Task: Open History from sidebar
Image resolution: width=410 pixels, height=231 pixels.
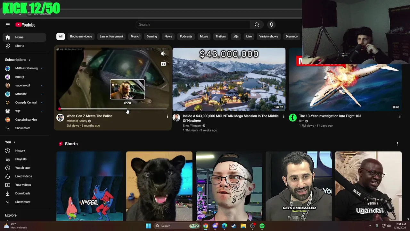Action: point(24,151)
